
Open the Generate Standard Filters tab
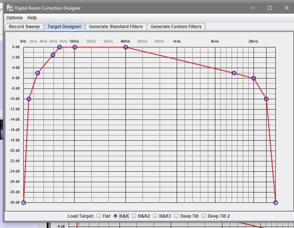click(x=116, y=27)
